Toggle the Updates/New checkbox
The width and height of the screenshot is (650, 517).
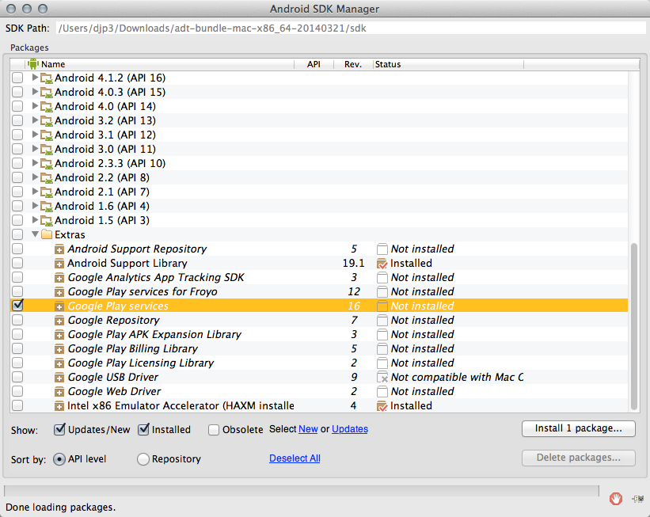[x=59, y=430]
